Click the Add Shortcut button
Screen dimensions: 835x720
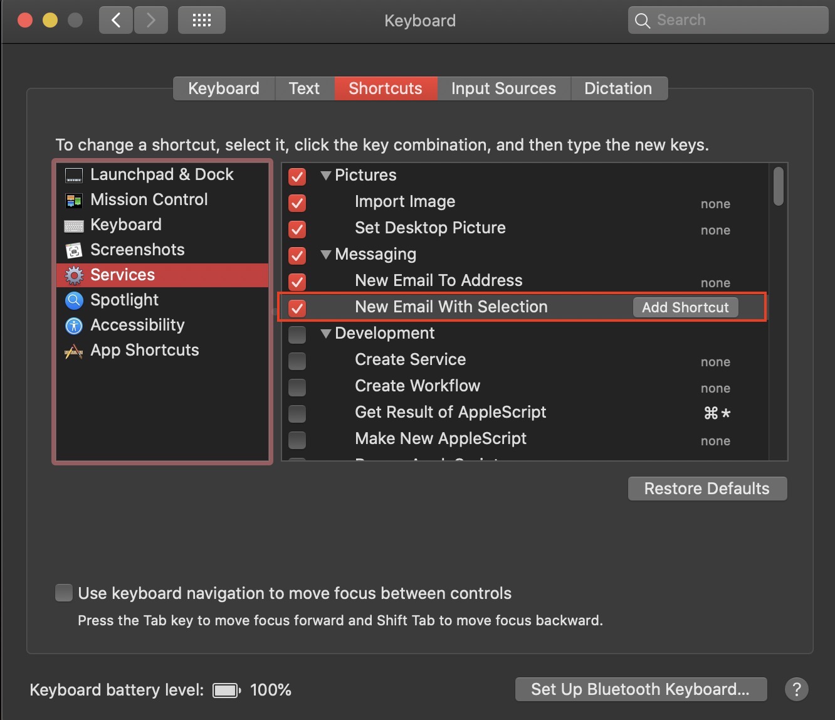pyautogui.click(x=685, y=307)
